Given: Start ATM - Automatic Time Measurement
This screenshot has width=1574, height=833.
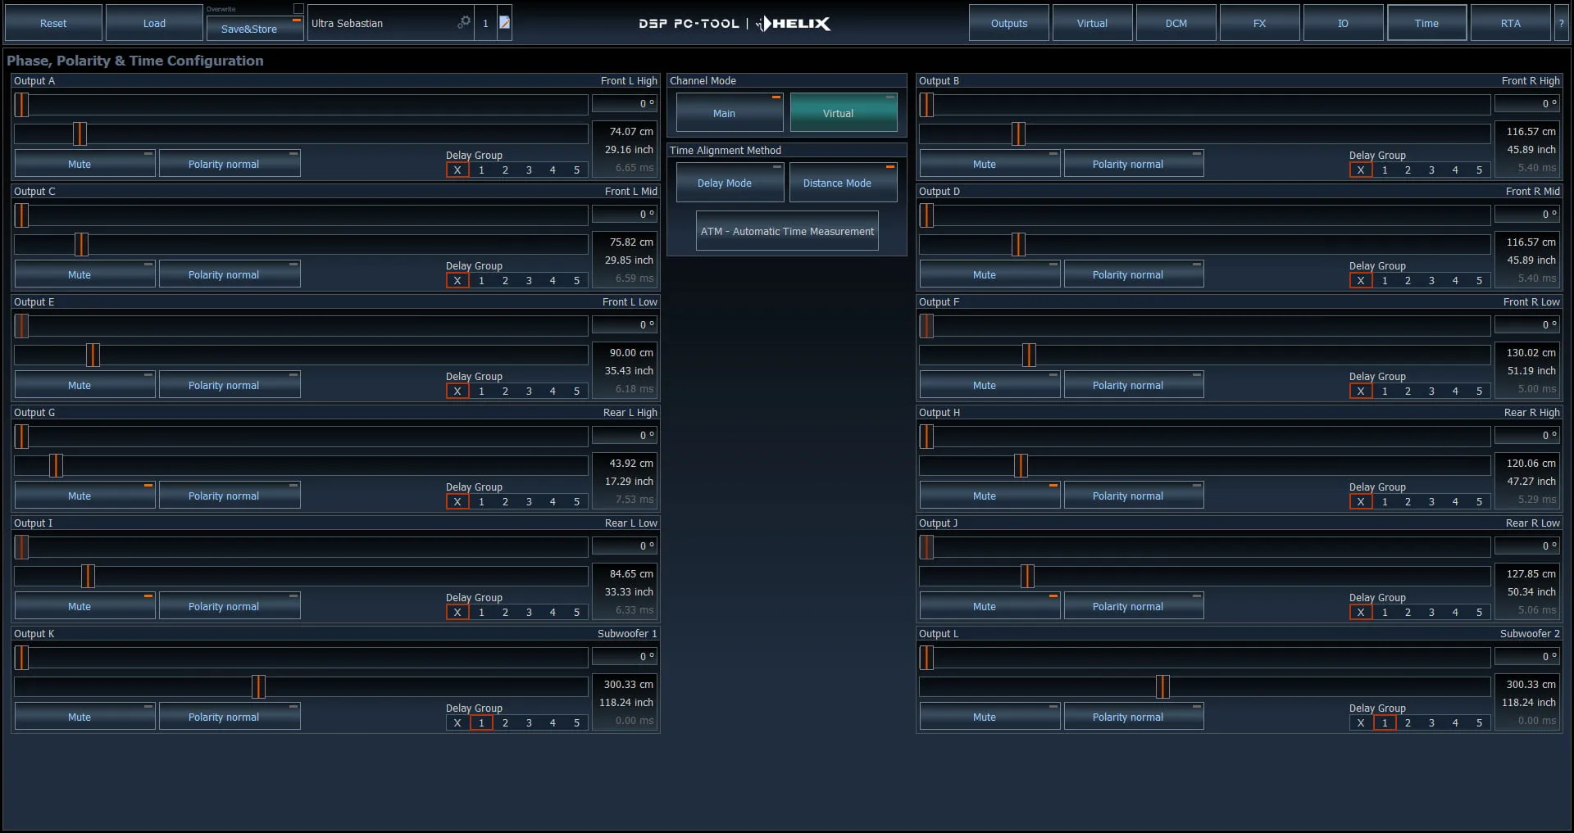Looking at the screenshot, I should click(x=786, y=232).
